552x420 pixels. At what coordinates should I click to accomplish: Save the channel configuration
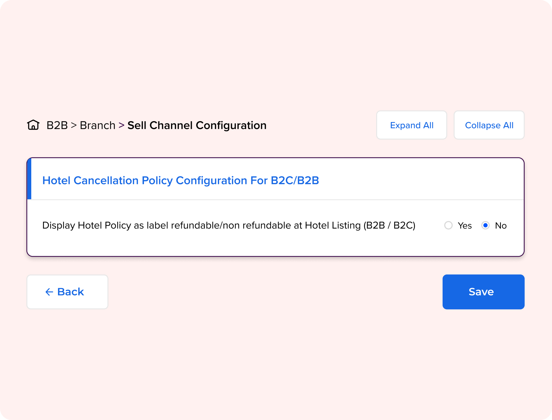coord(483,292)
